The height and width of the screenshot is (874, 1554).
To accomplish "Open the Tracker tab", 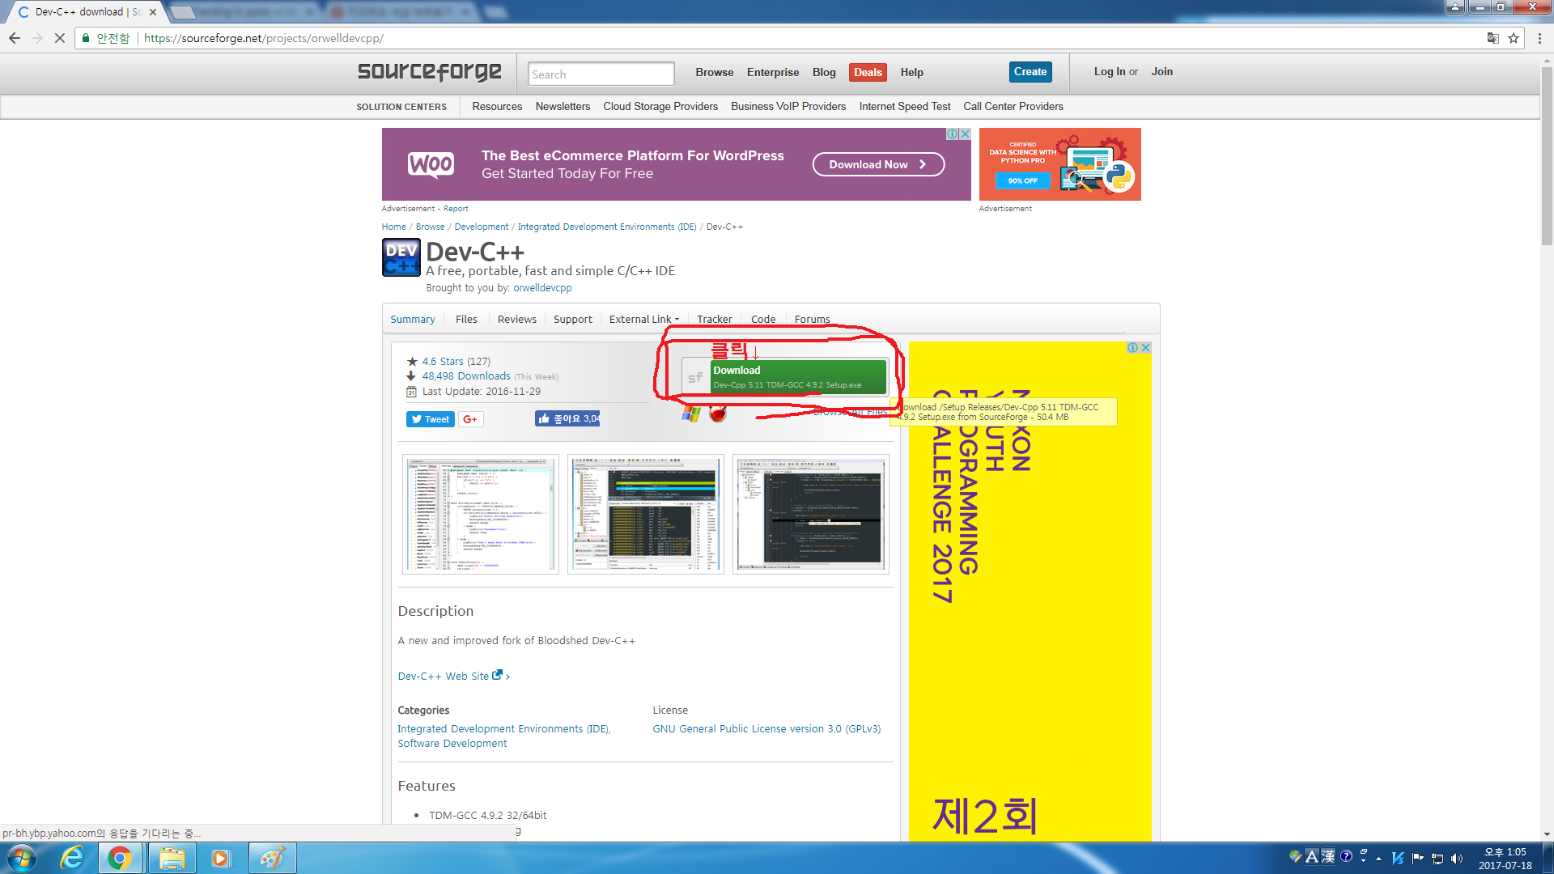I will pyautogui.click(x=715, y=319).
